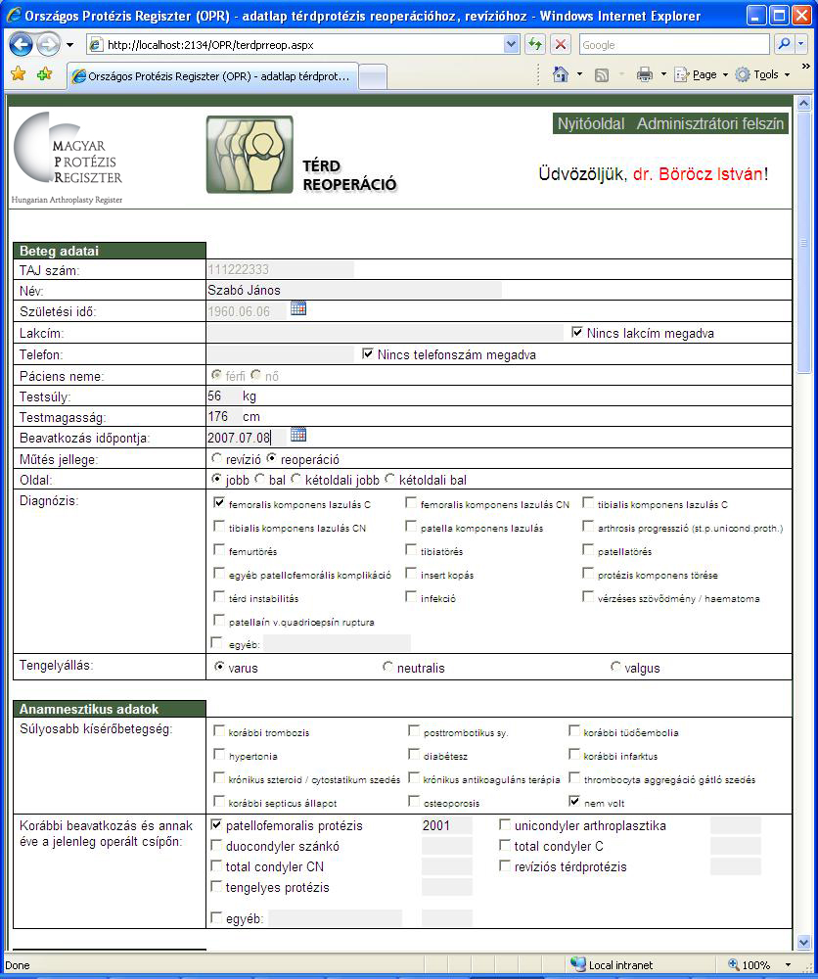Viewport: 818px width, 979px height.
Task: Select the valgus axis radio button
Action: click(x=615, y=667)
